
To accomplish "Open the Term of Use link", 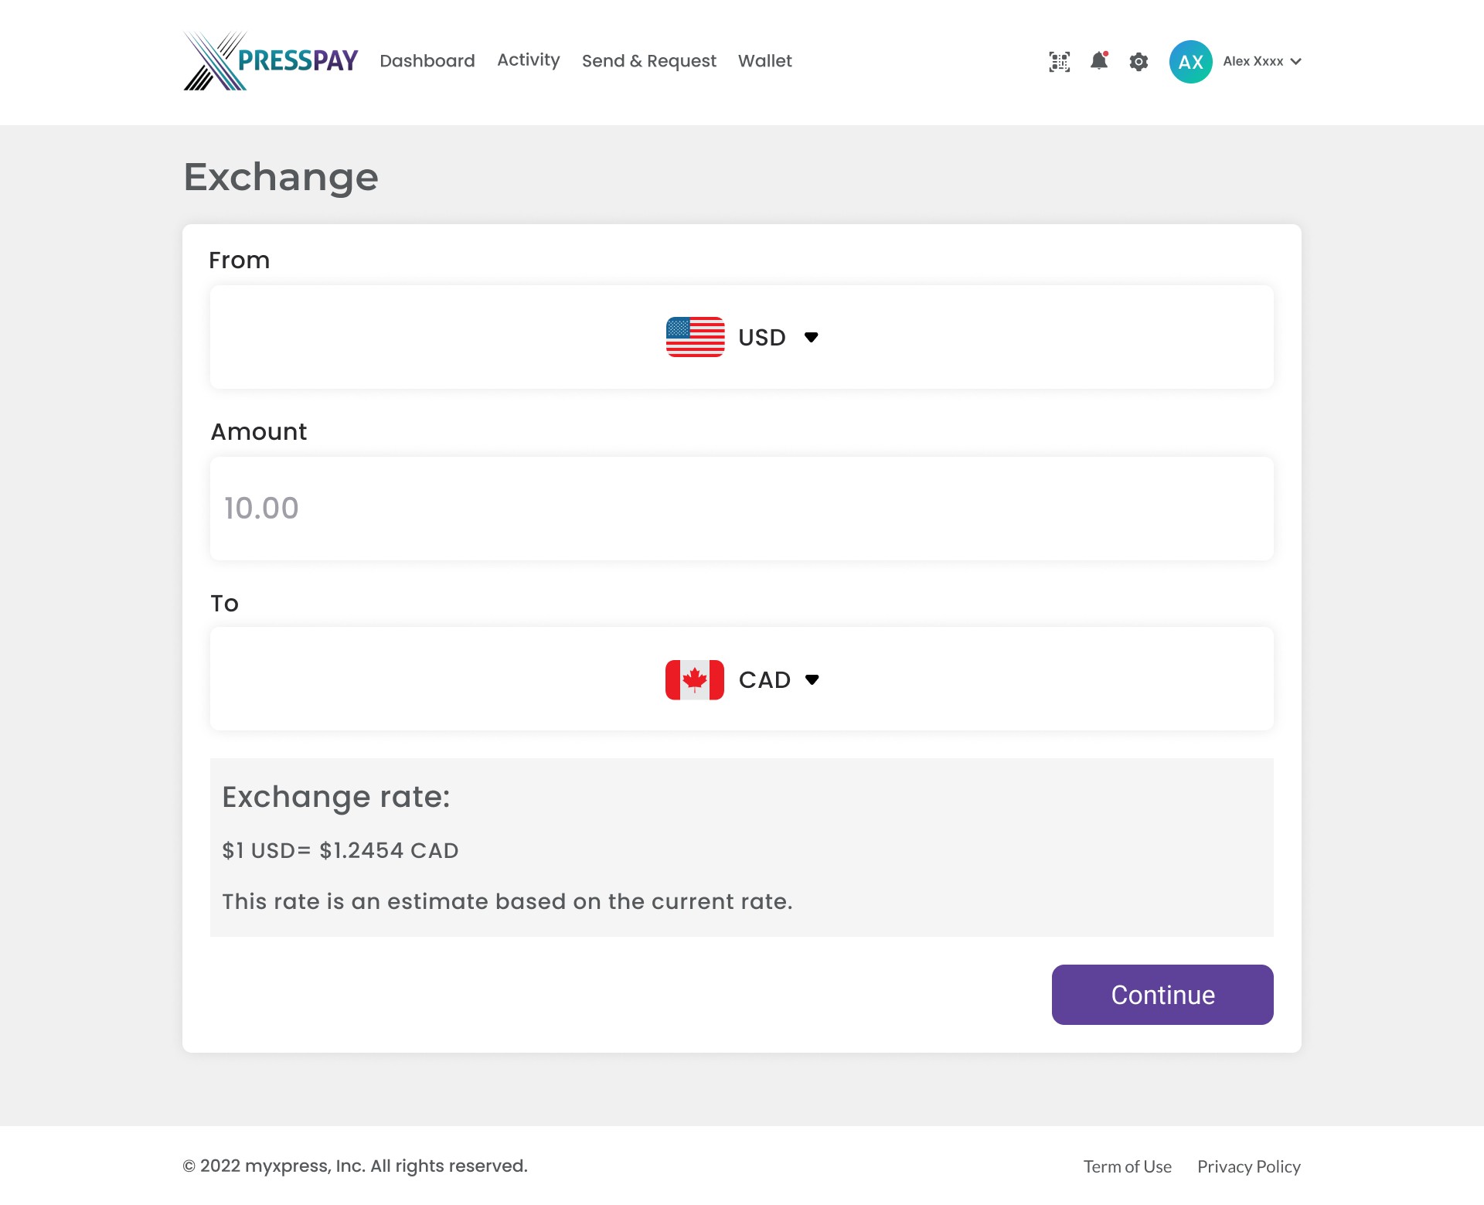I will click(1127, 1166).
